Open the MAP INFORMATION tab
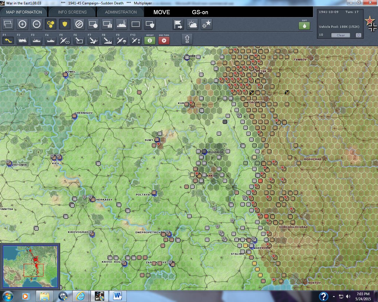 (x=24, y=12)
